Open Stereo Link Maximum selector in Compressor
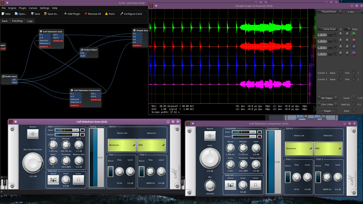This screenshot has width=363, height=204. tap(299, 148)
